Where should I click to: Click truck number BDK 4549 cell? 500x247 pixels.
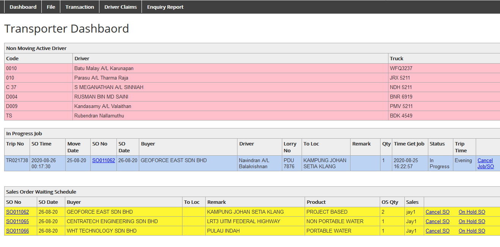(401, 116)
